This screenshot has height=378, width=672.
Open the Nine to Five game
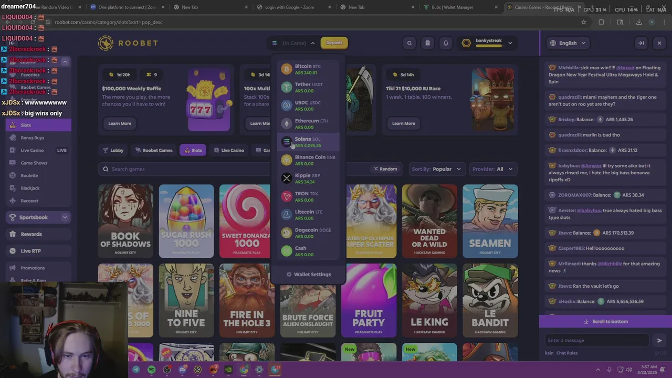point(186,300)
